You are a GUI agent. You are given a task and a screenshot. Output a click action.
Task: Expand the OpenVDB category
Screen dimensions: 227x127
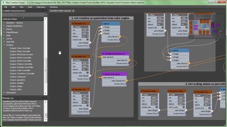pos(4,42)
